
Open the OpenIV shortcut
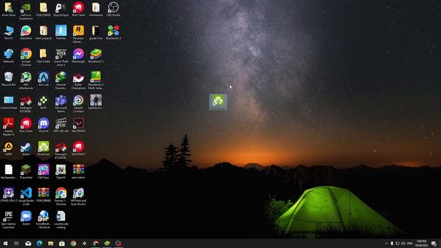pyautogui.click(x=61, y=172)
